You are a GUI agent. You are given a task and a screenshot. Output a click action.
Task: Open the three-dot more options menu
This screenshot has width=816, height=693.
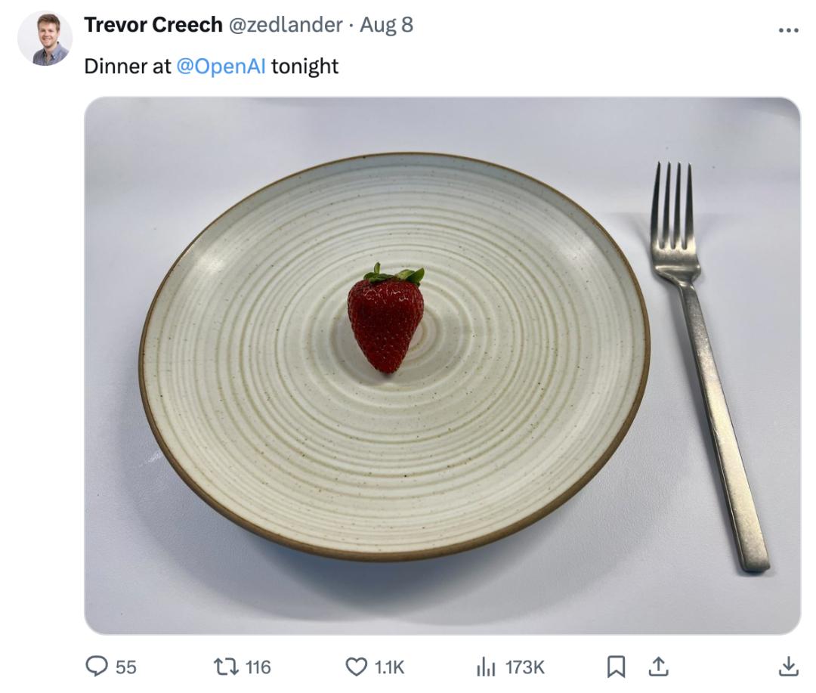click(x=787, y=31)
